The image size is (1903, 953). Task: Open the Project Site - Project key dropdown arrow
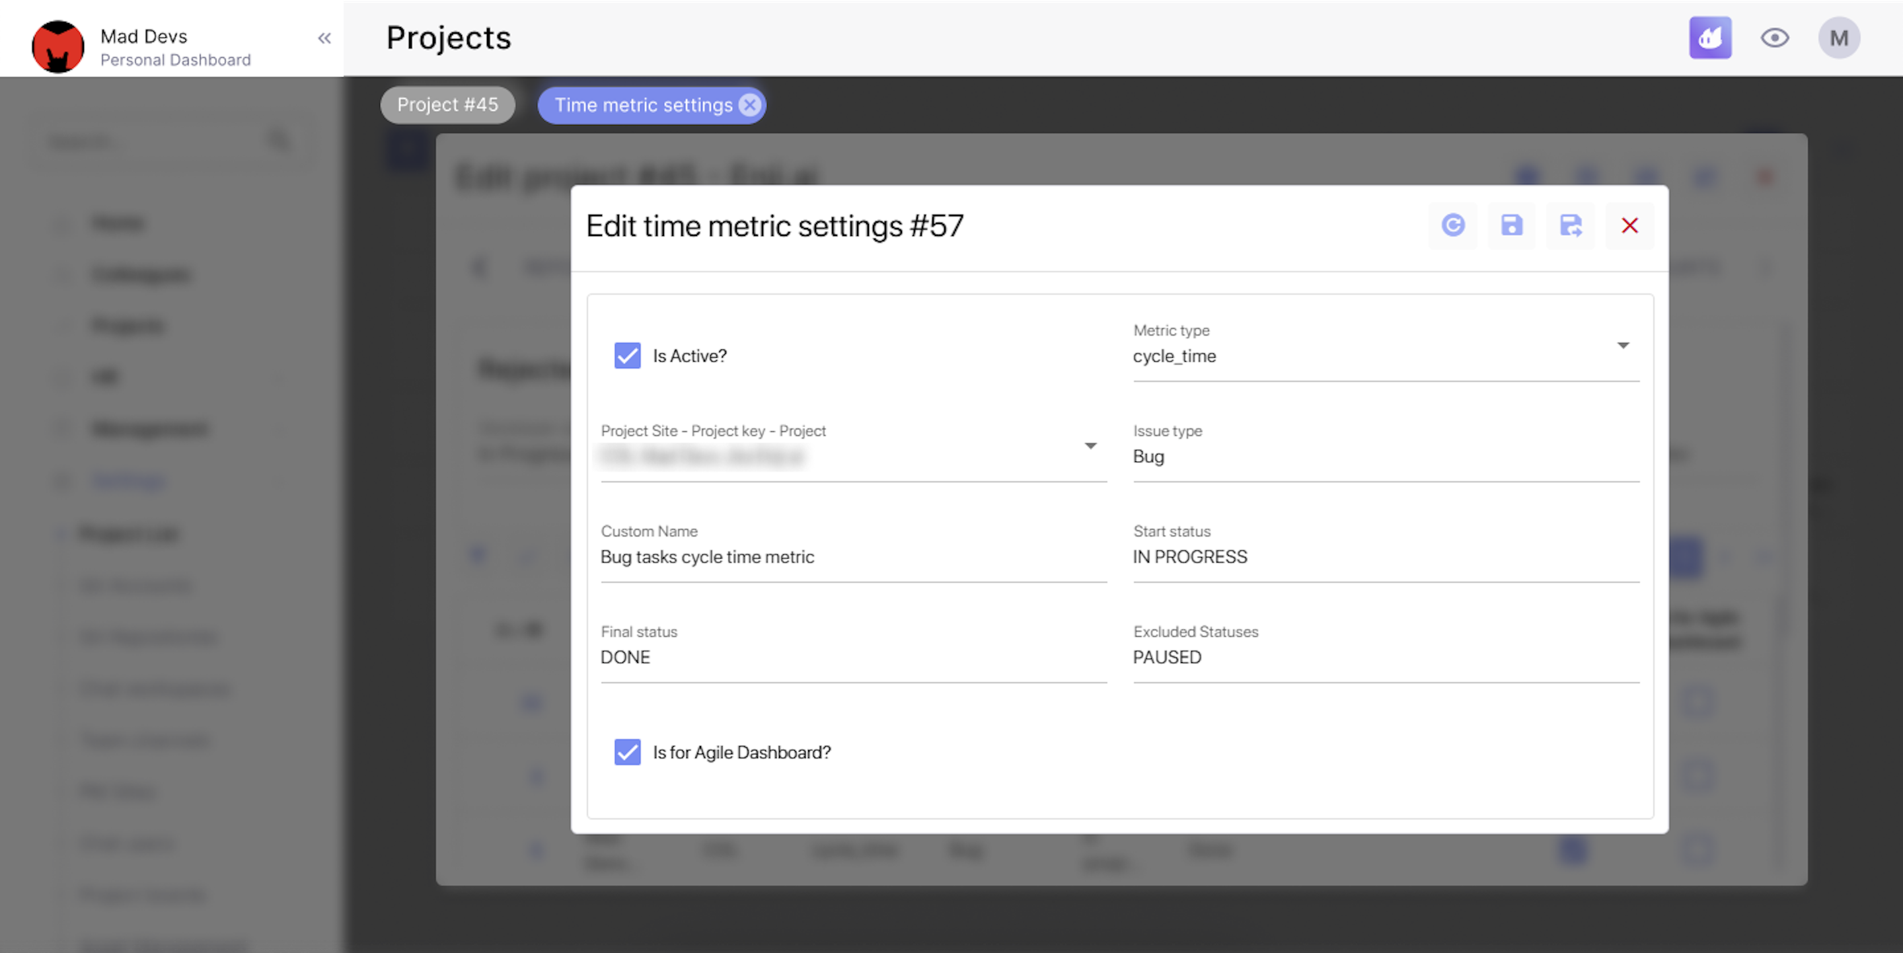[1090, 445]
